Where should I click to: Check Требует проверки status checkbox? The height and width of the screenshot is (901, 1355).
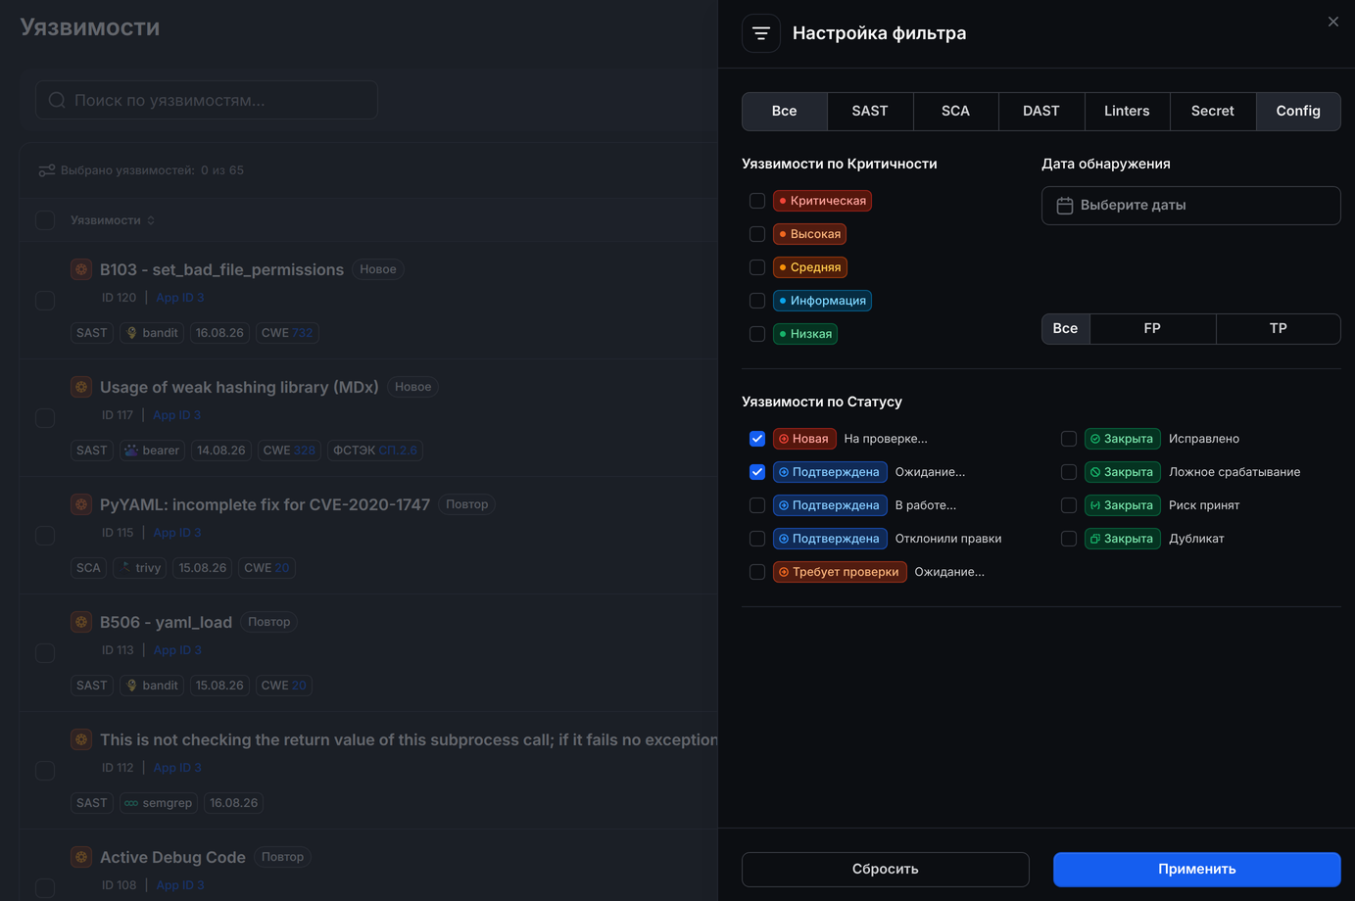pyautogui.click(x=757, y=572)
